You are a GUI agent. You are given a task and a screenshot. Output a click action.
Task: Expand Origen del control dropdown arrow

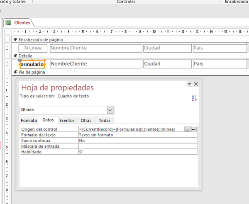(x=187, y=129)
